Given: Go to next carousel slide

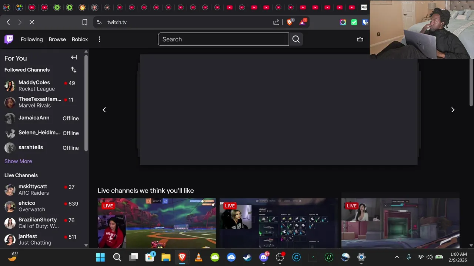Looking at the screenshot, I should point(453,110).
